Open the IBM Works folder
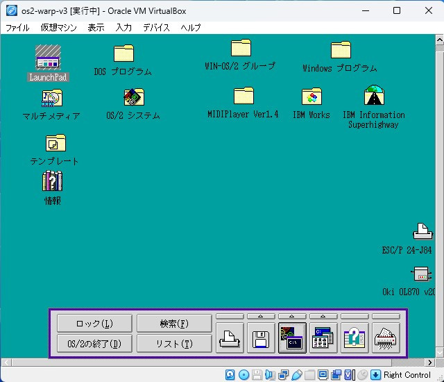Viewport: 444px width, 382px height. [311, 97]
